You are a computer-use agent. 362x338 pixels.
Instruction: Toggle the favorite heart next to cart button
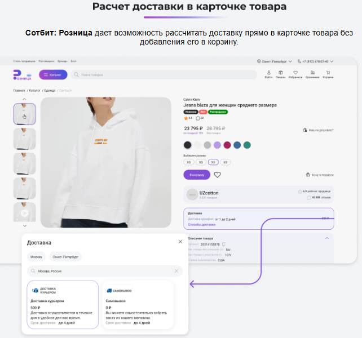click(x=217, y=175)
